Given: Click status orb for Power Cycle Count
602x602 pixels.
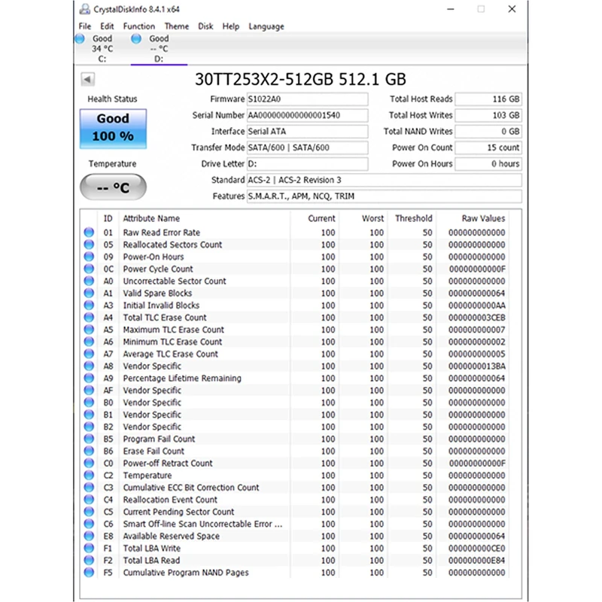Looking at the screenshot, I should coord(89,269).
